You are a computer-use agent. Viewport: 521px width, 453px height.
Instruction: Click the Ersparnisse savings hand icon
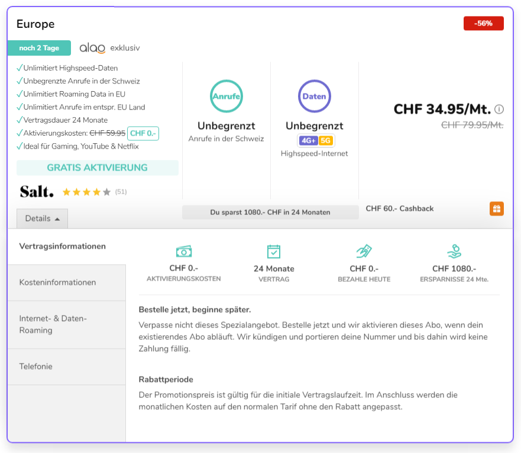454,251
